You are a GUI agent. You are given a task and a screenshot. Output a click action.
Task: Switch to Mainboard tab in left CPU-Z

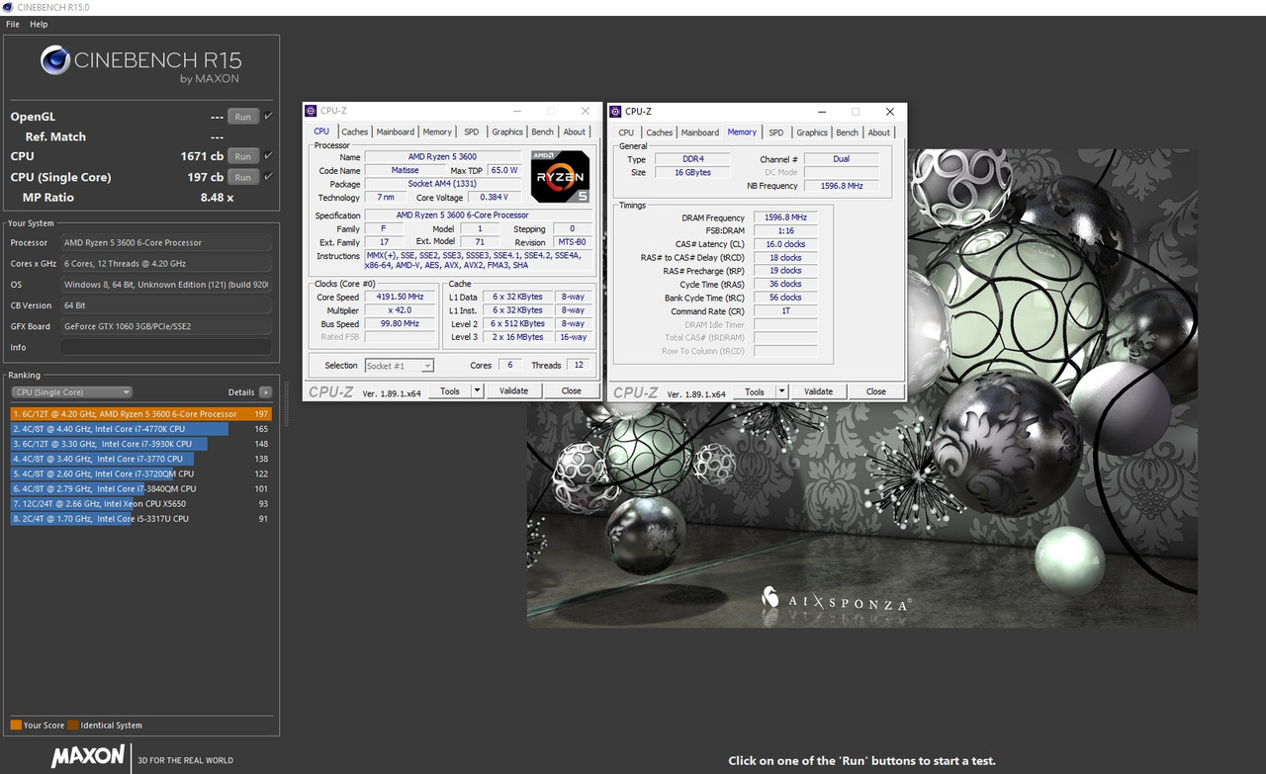click(x=395, y=131)
